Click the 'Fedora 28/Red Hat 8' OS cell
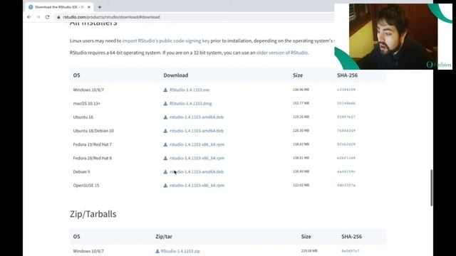Viewport: 456px width, 256px height. (92, 158)
